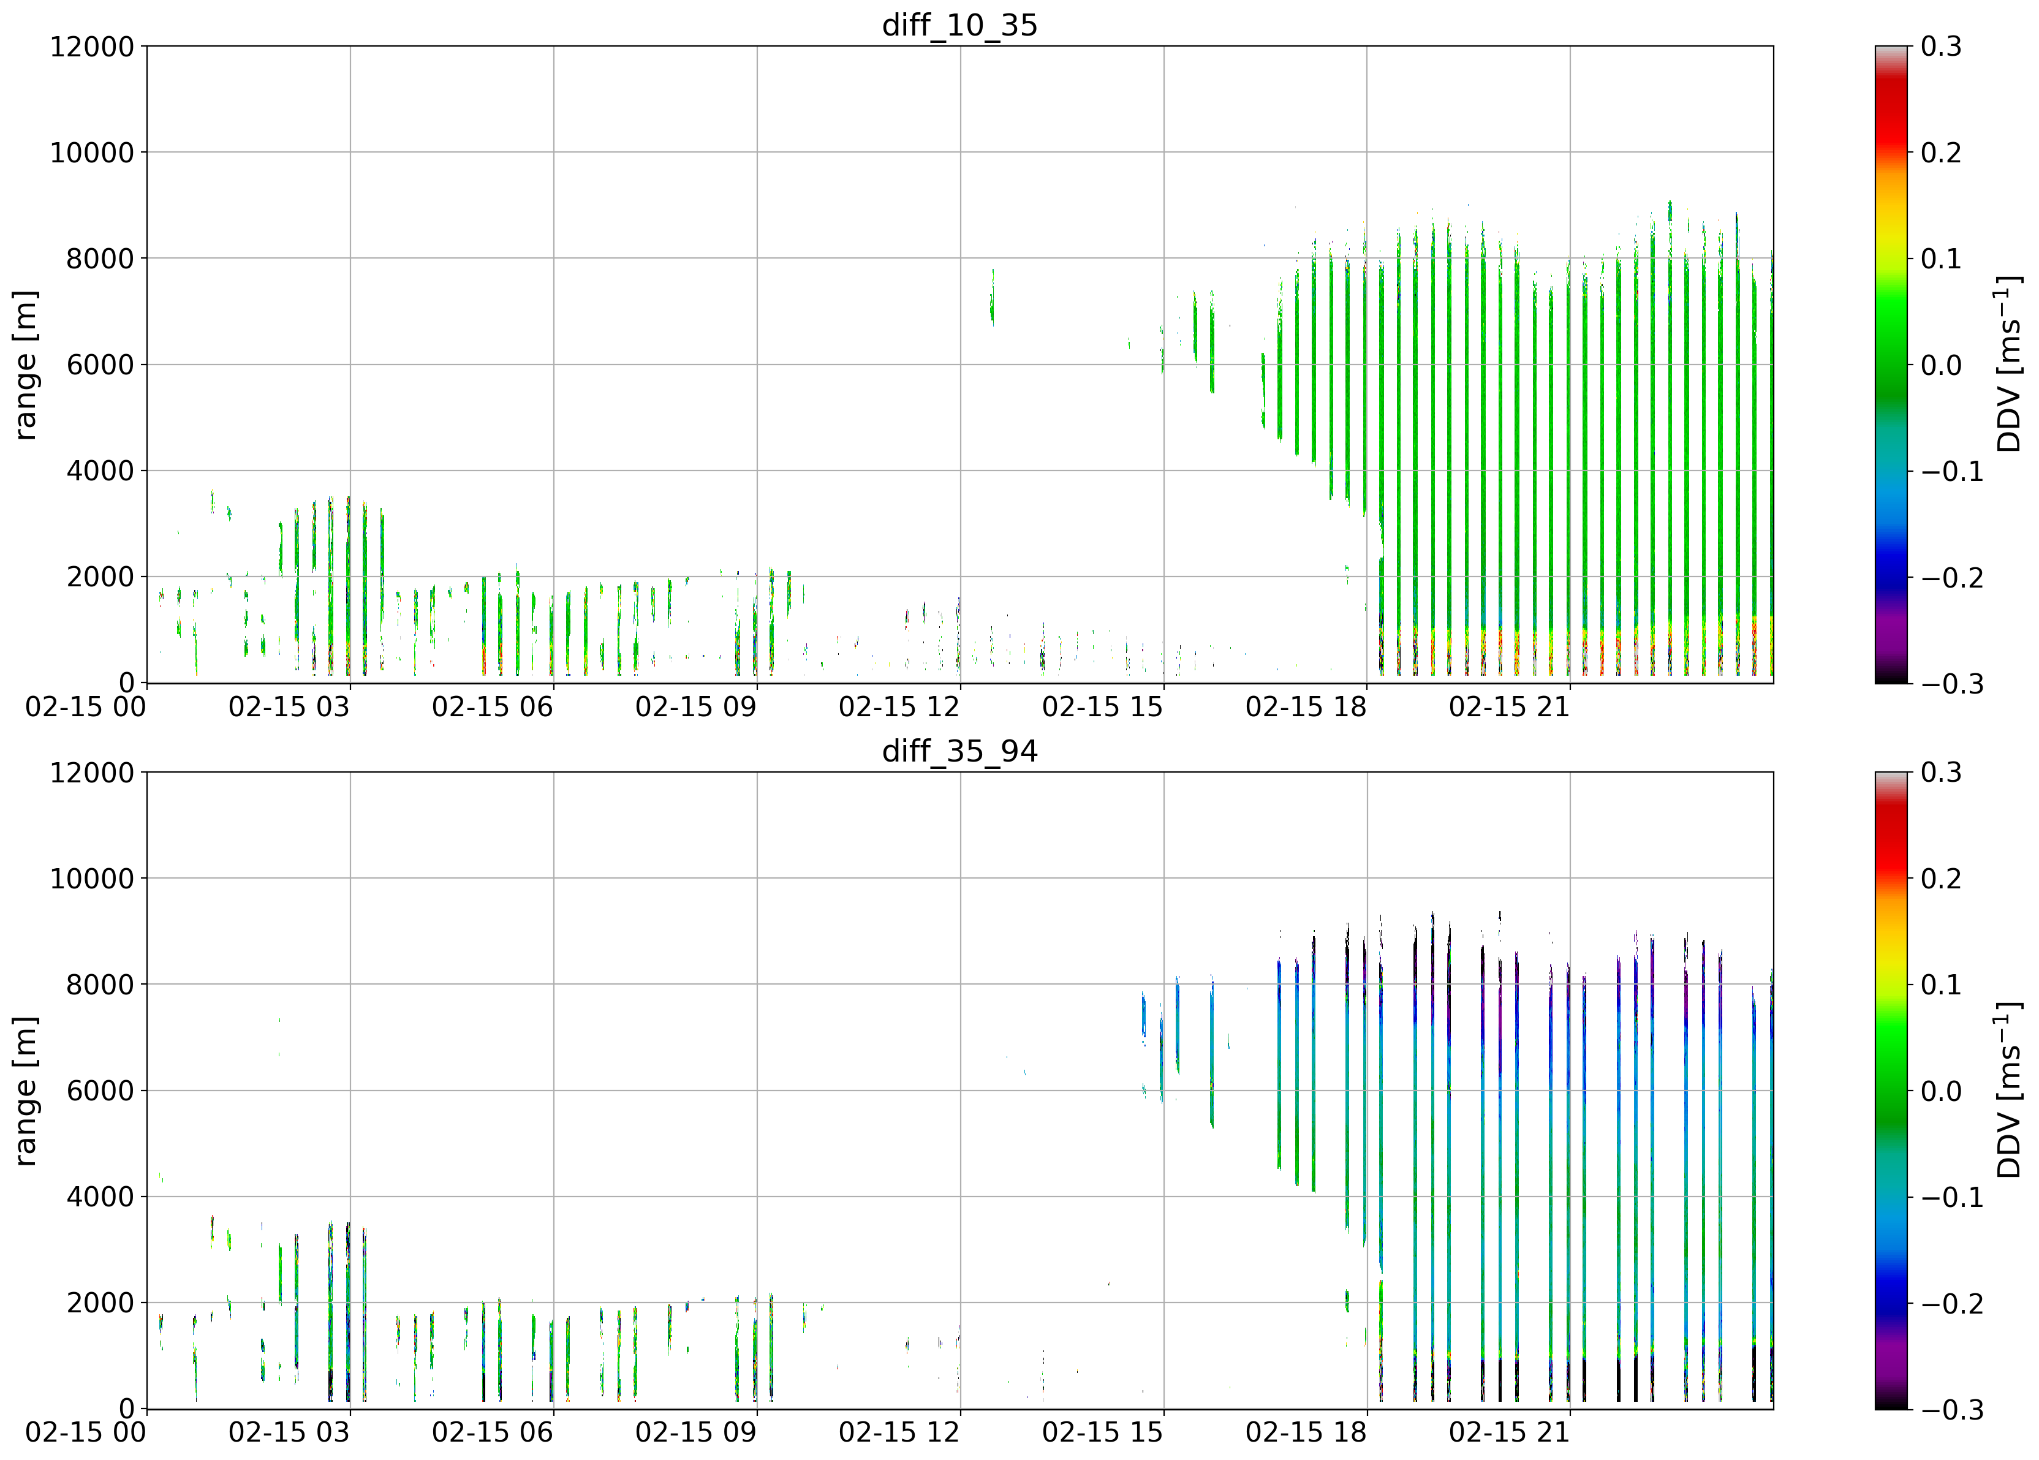The width and height of the screenshot is (2039, 1460).
Task: Click the top colorbar 'DDV [ms⁻¹]' label
Action: 2008,364
